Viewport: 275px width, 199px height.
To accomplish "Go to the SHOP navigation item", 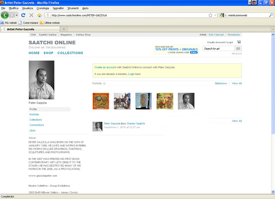I will coord(48,53).
